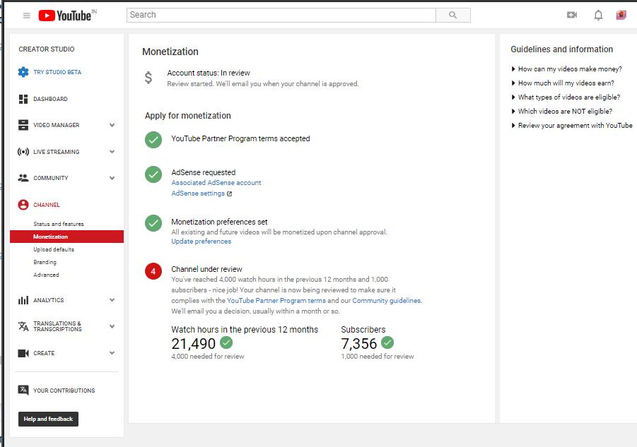The image size is (637, 447).
Task: Open the upload video camera icon
Action: point(572,15)
